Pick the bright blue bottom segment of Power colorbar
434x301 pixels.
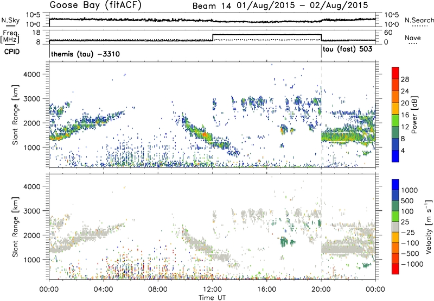click(x=395, y=156)
